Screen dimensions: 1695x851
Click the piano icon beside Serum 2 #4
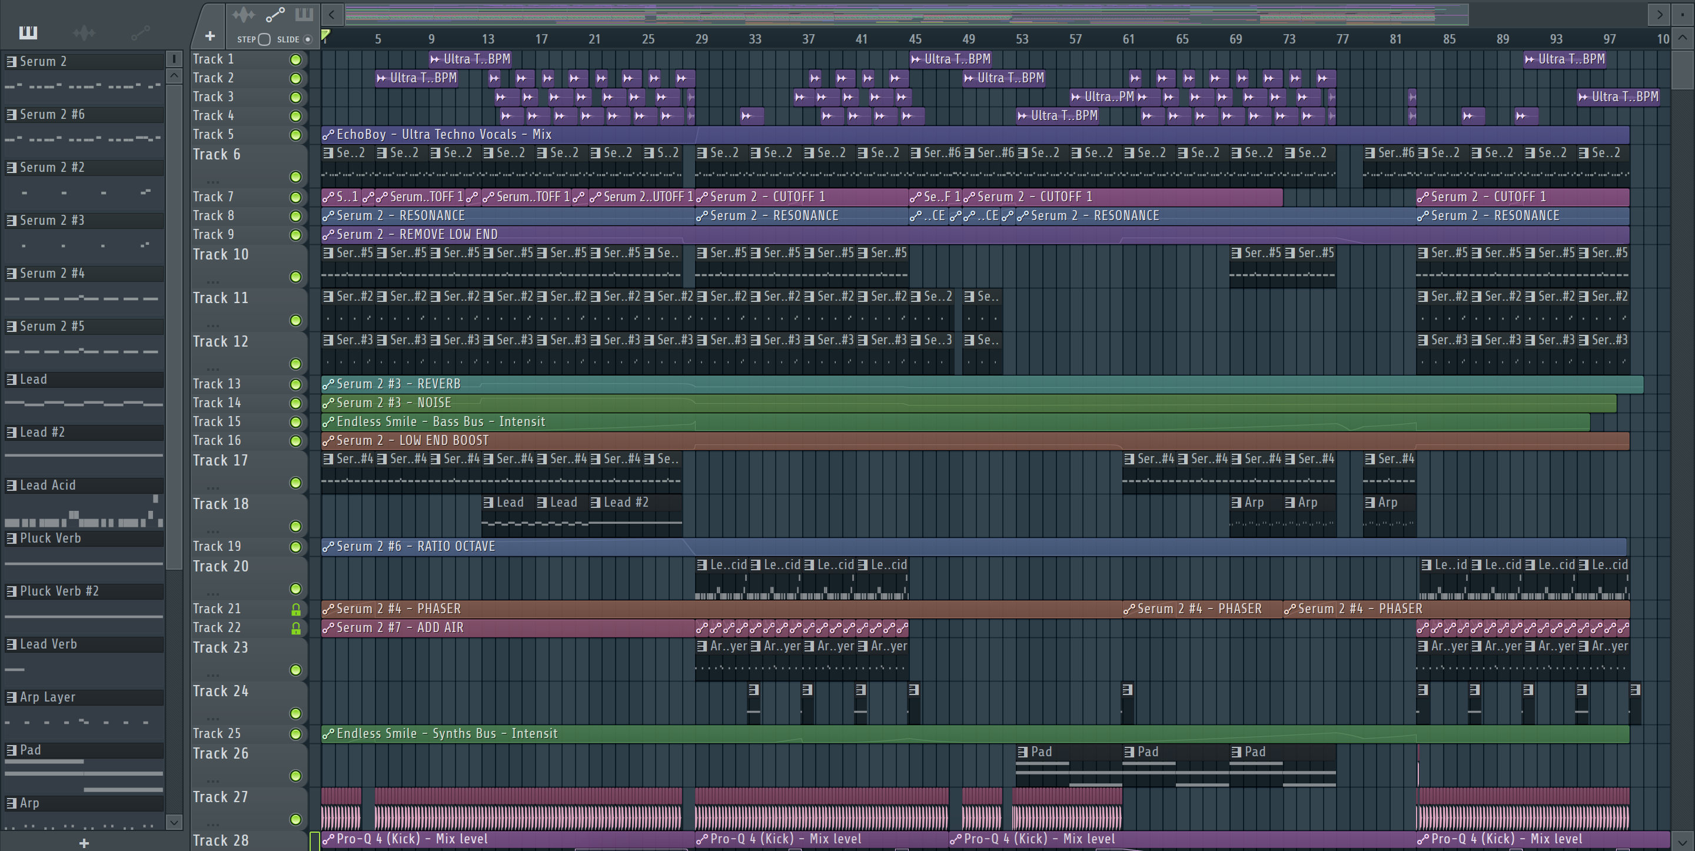coord(11,273)
